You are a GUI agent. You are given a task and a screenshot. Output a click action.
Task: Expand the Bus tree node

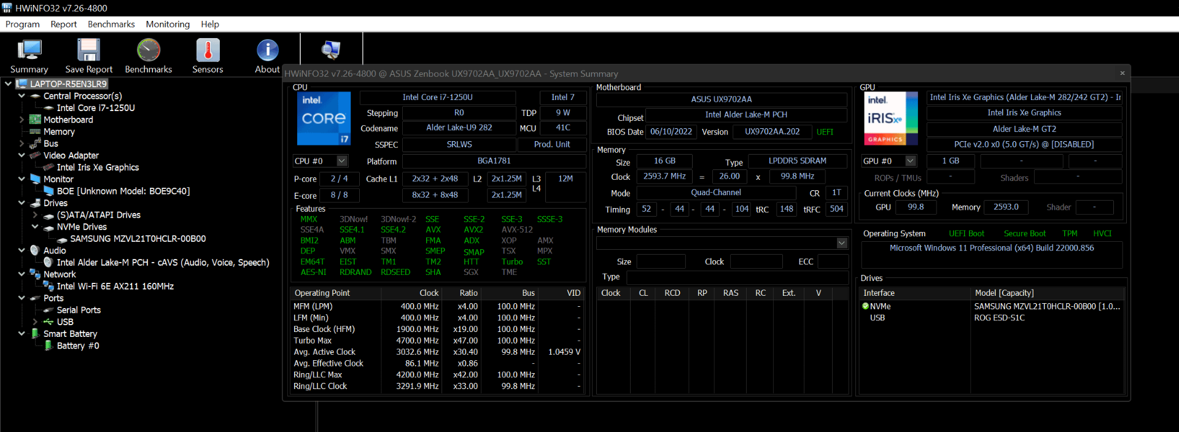point(21,144)
